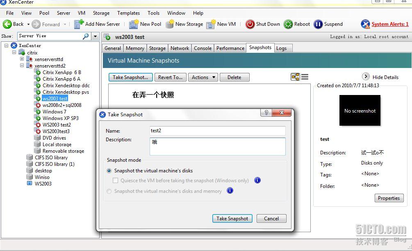Click the search magnifier in Show box

pyautogui.click(x=86, y=36)
